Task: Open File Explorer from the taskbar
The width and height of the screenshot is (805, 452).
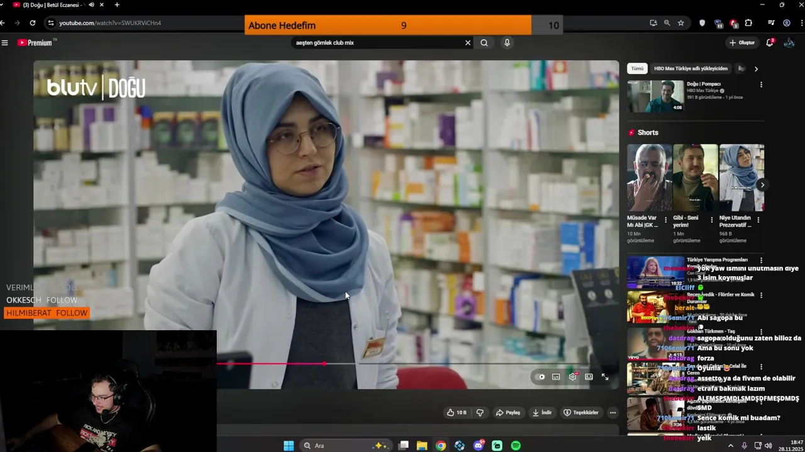Action: 422,446
